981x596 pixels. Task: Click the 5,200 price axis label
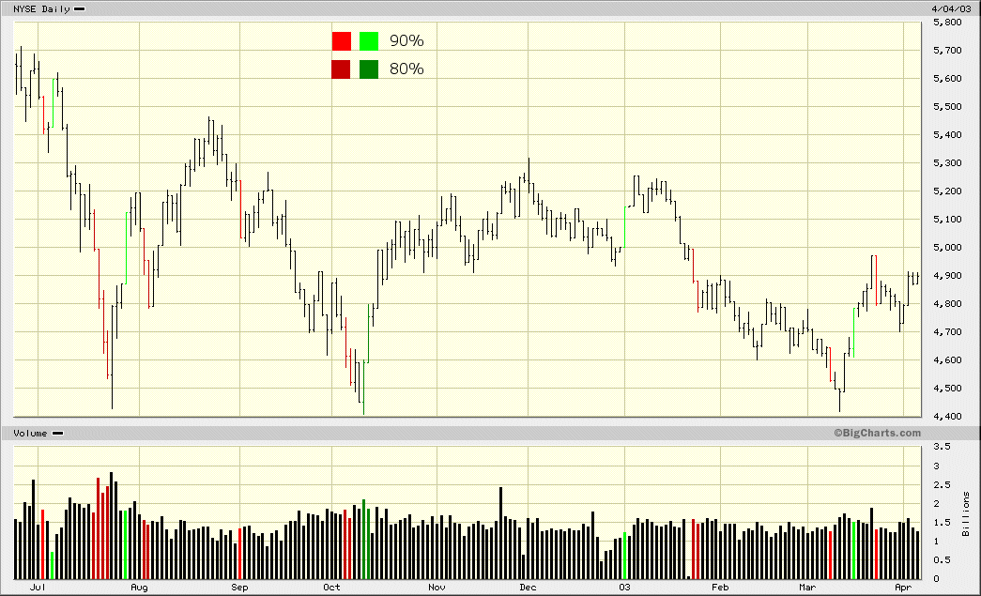pyautogui.click(x=947, y=191)
